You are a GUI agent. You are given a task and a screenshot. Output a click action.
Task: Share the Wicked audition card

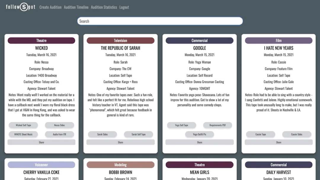[41, 142]
